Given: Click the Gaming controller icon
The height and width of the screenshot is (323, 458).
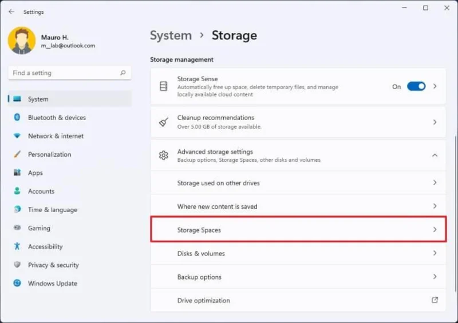Looking at the screenshot, I should point(17,228).
